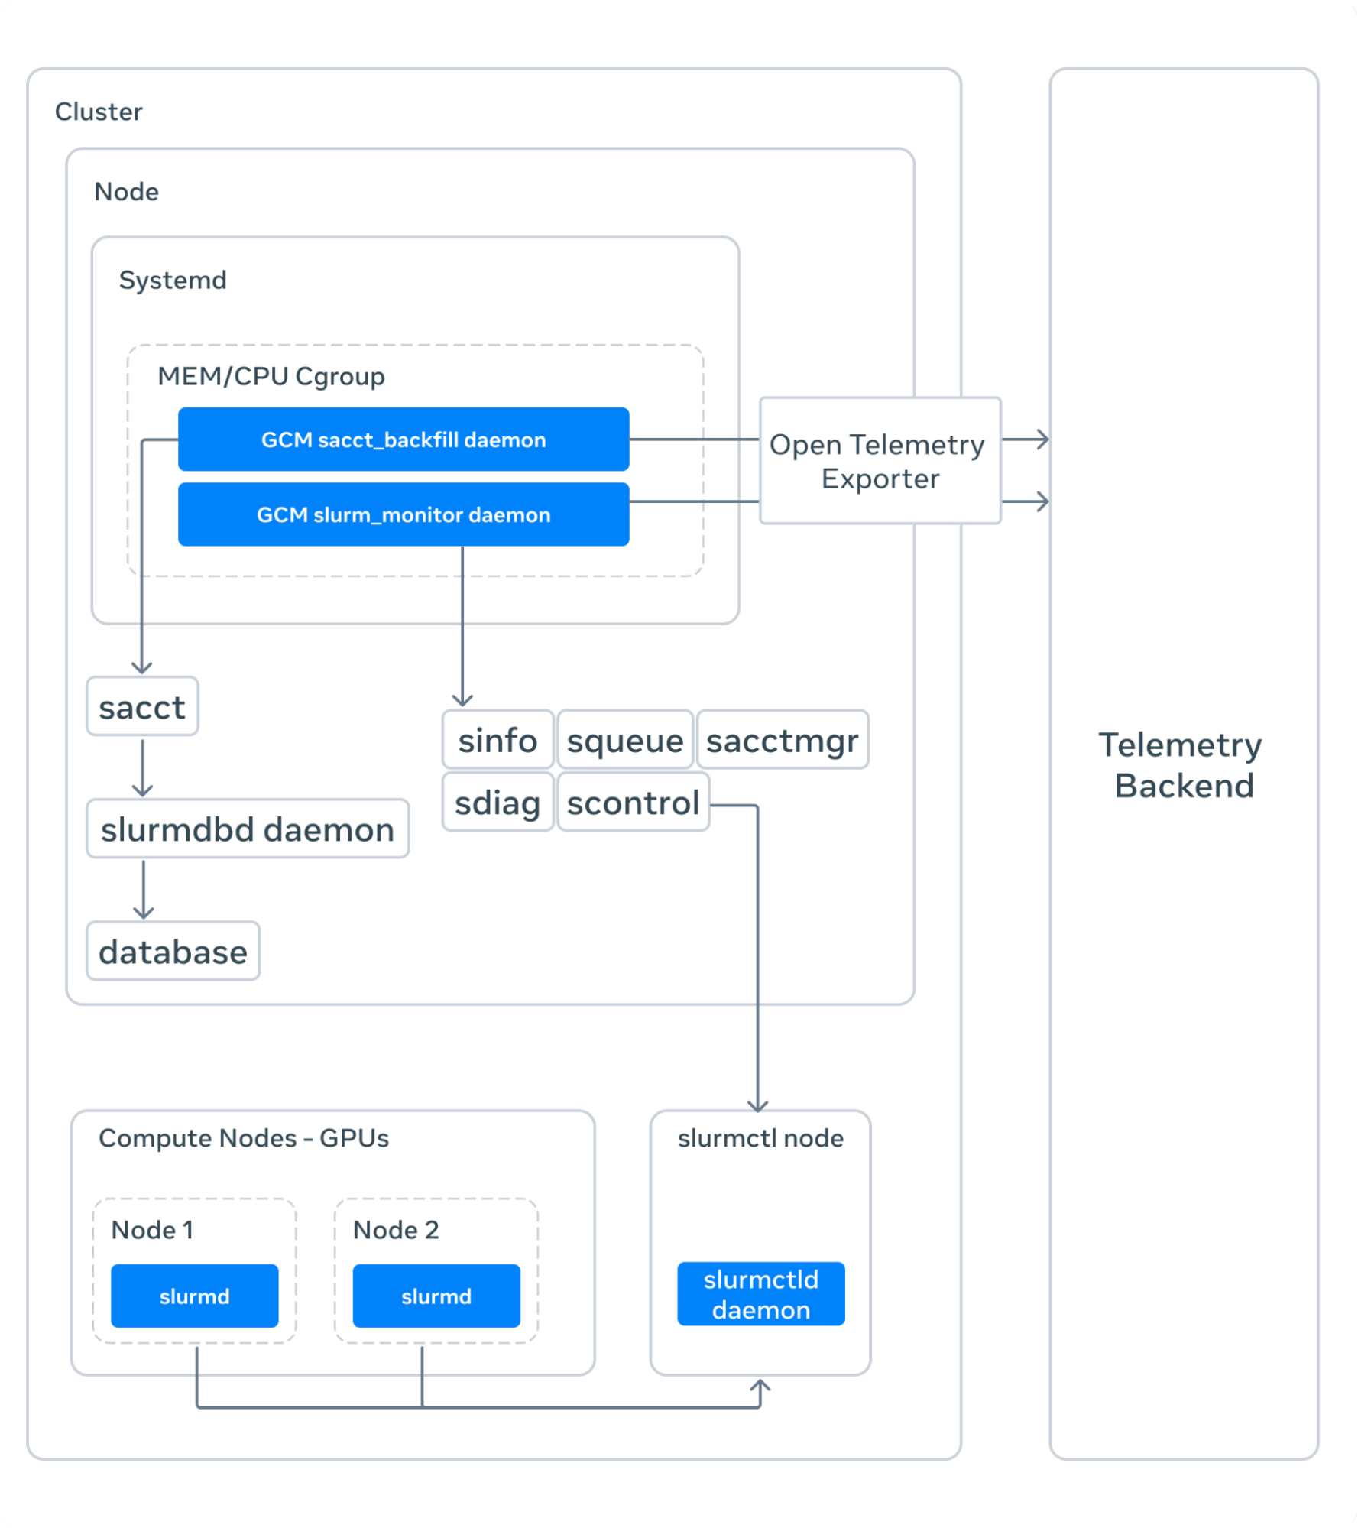Select the GCM slurm_monitor daemon box
Image resolution: width=1358 pixels, height=1528 pixels.
(404, 514)
